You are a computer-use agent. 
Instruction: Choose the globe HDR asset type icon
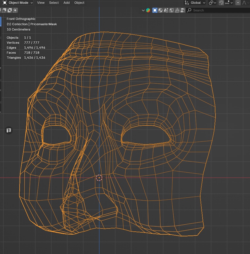pyautogui.click(x=172, y=10)
